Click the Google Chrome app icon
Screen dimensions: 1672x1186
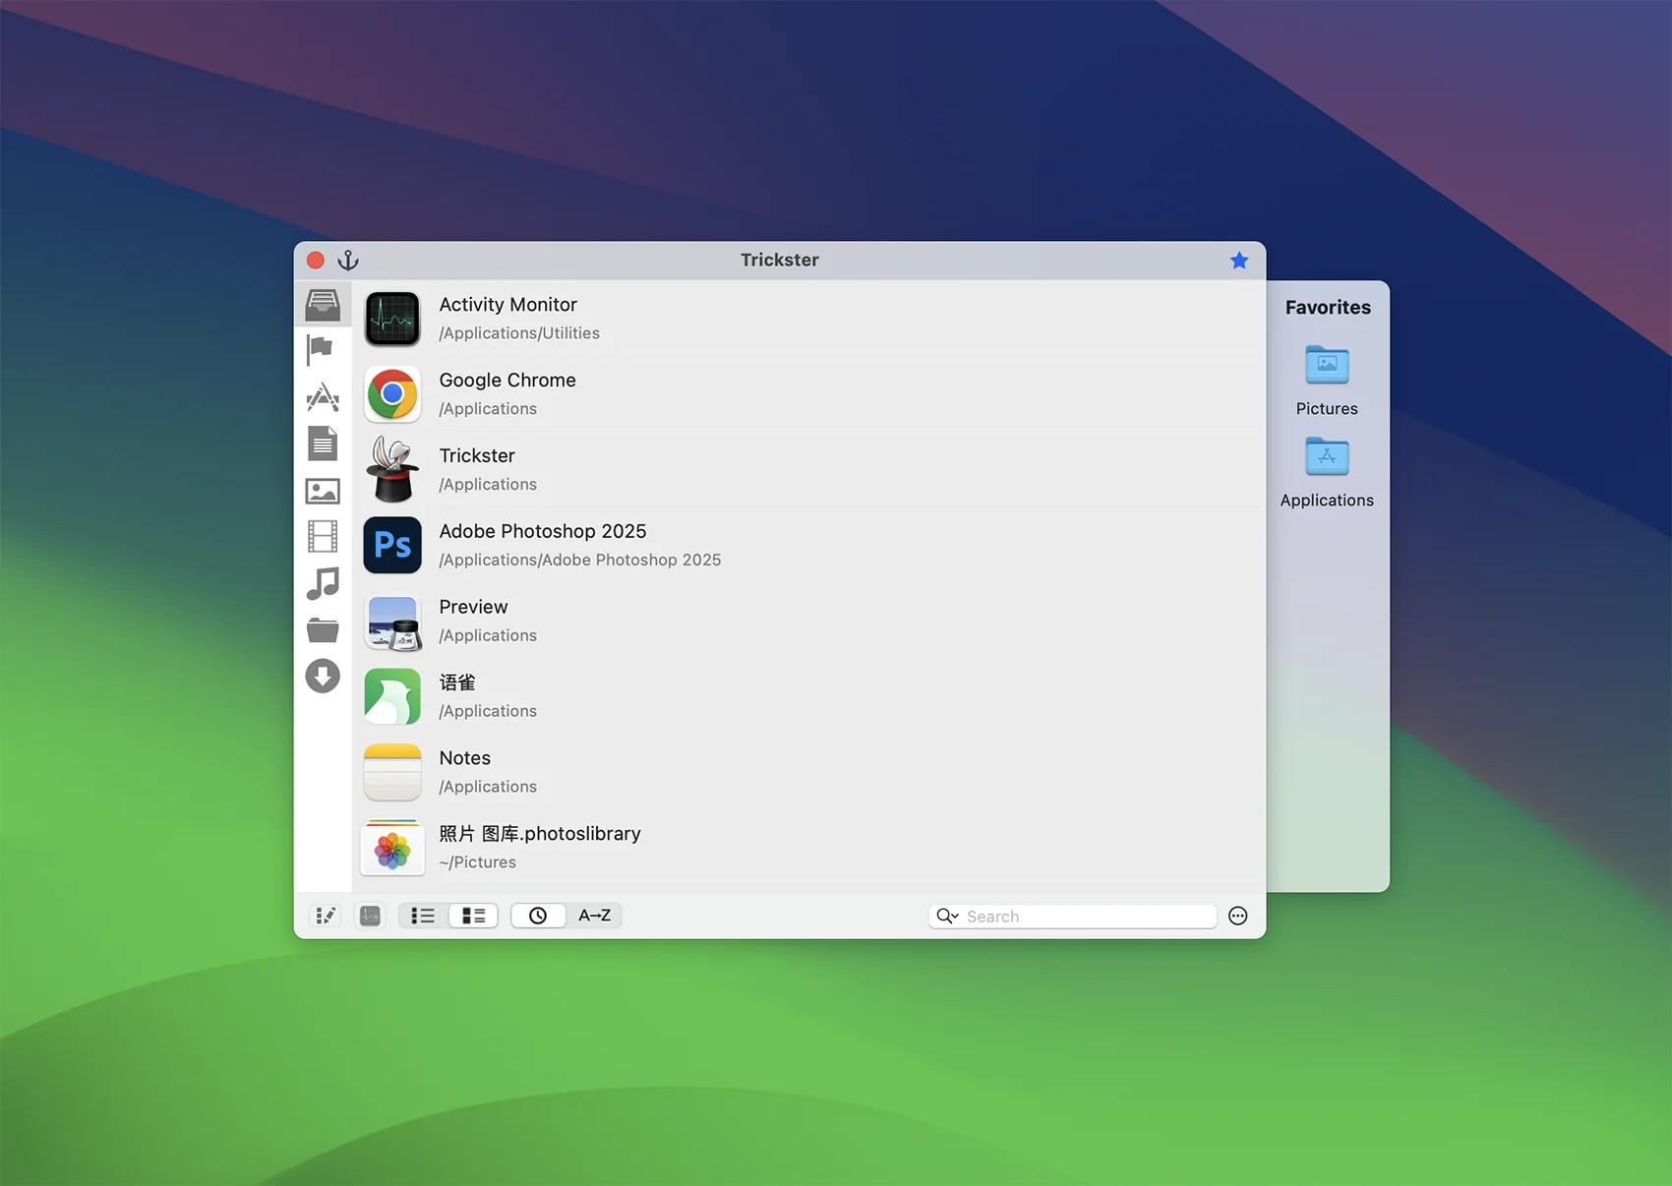tap(392, 394)
